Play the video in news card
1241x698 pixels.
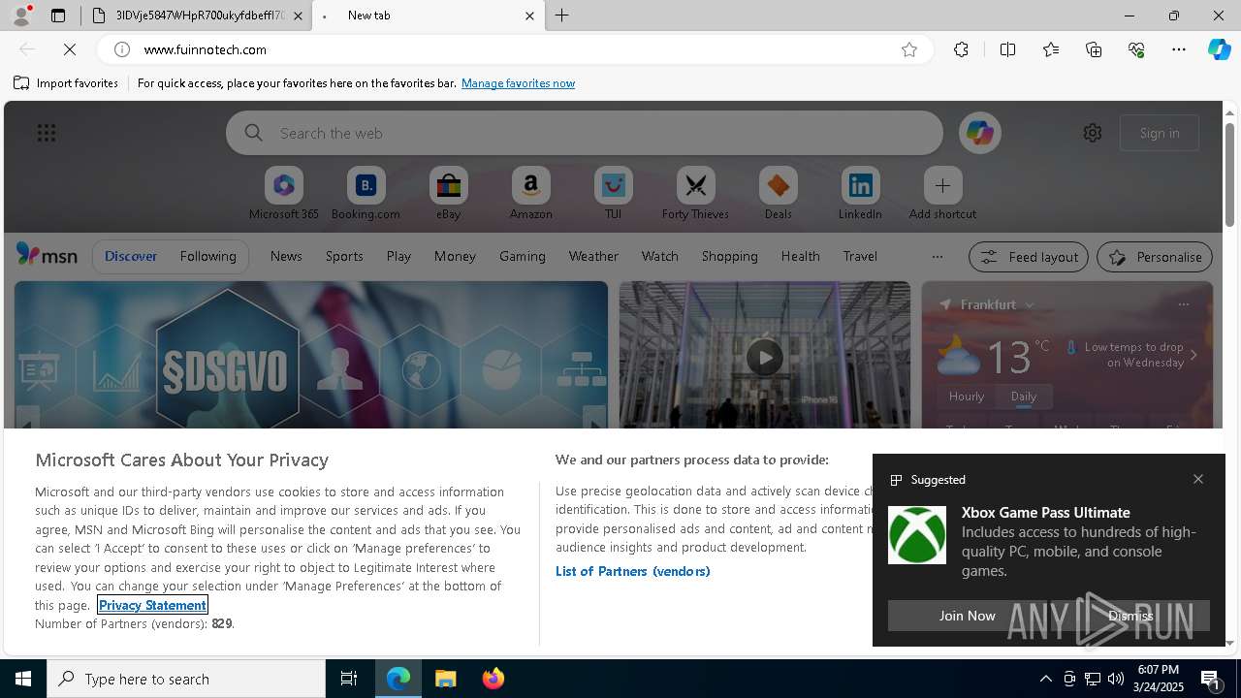(764, 358)
